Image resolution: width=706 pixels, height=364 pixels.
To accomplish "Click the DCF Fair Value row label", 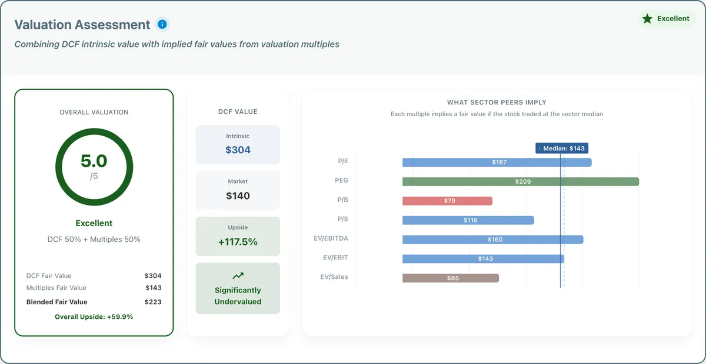I will (49, 275).
